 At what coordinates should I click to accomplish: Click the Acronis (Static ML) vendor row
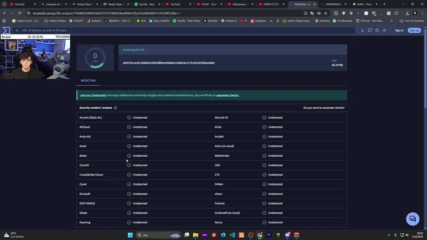(144, 117)
